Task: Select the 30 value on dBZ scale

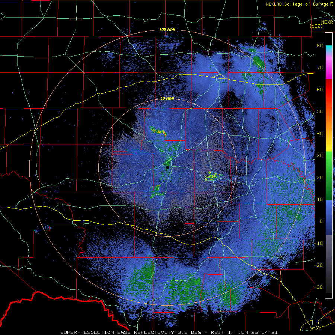Action: pyautogui.click(x=320, y=155)
